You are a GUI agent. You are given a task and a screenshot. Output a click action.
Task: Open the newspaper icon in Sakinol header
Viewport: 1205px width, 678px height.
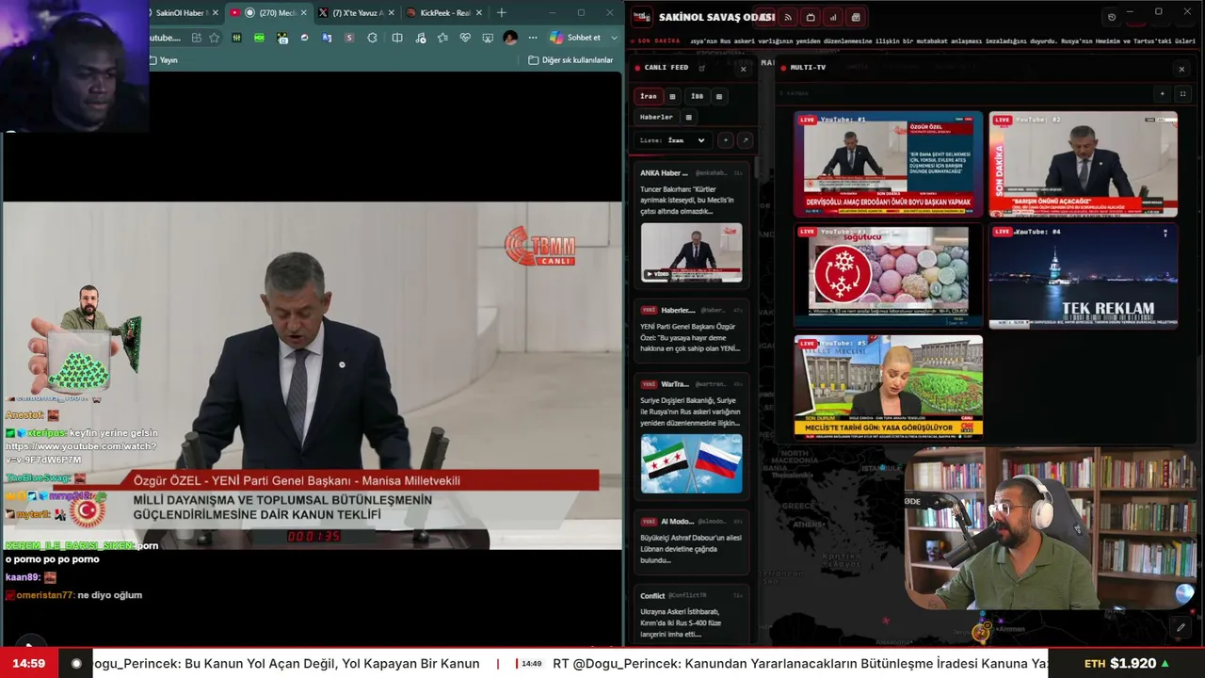[856, 17]
